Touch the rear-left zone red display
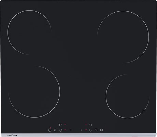Viewport: 157px width, 137px height. click(x=65, y=124)
